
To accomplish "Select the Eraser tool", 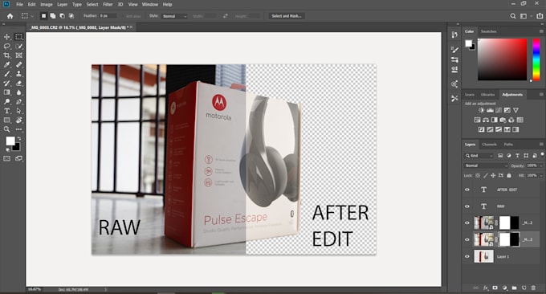I will point(18,84).
